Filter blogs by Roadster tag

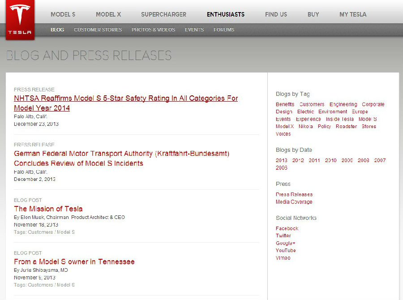(346, 126)
